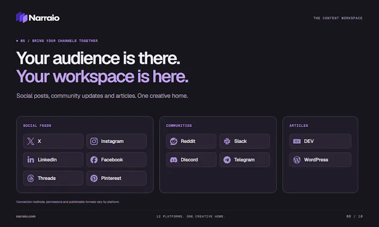Select the Instagram label in Social Feeds
The width and height of the screenshot is (379, 227).
pos(112,141)
